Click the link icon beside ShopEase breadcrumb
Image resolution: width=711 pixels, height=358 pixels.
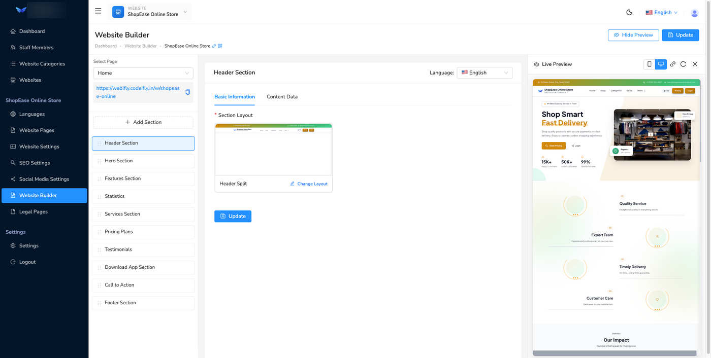point(214,46)
